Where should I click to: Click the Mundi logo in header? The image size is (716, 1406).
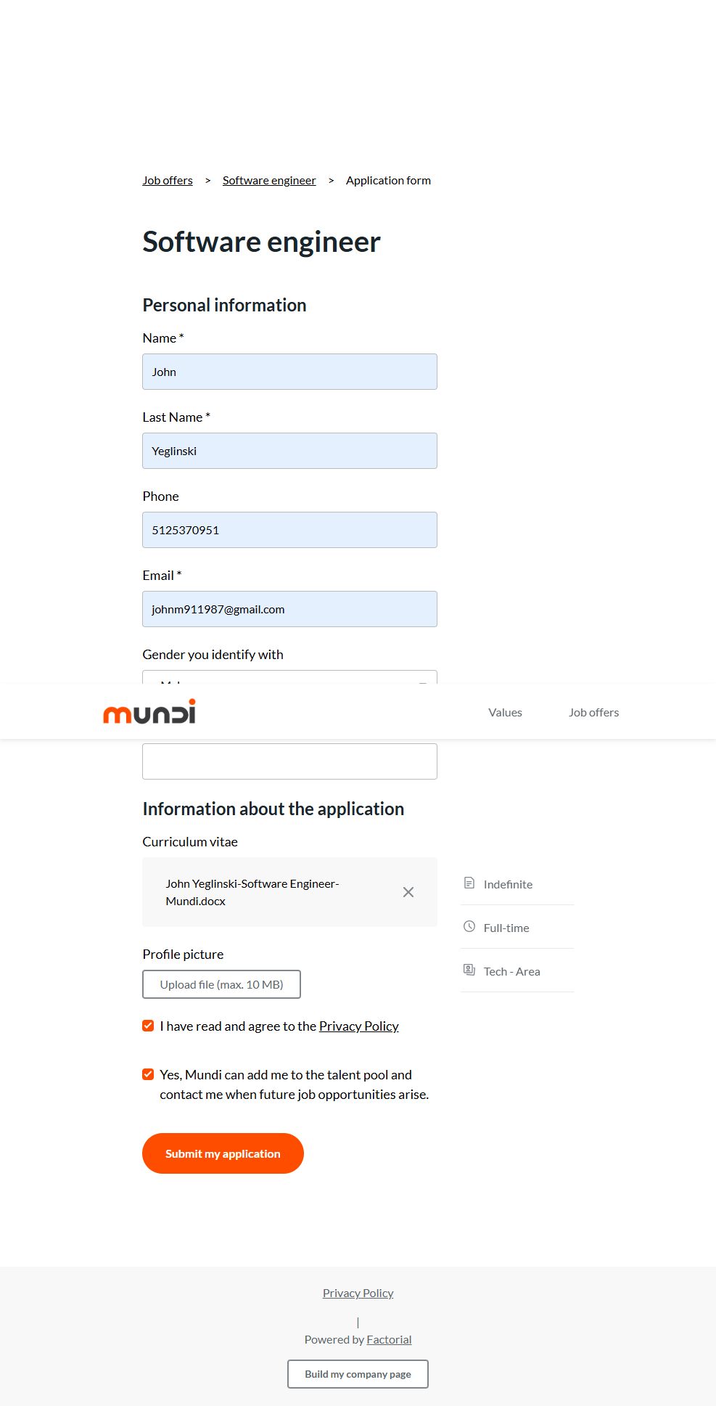(x=149, y=712)
